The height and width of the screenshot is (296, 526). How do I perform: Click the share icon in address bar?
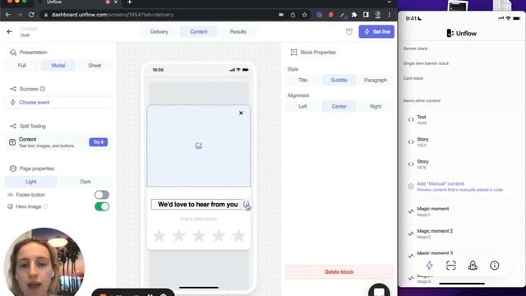tap(293, 15)
